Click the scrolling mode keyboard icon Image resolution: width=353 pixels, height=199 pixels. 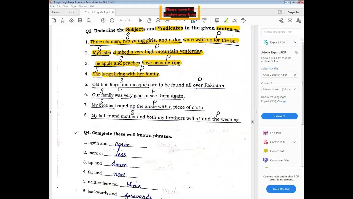204,20
